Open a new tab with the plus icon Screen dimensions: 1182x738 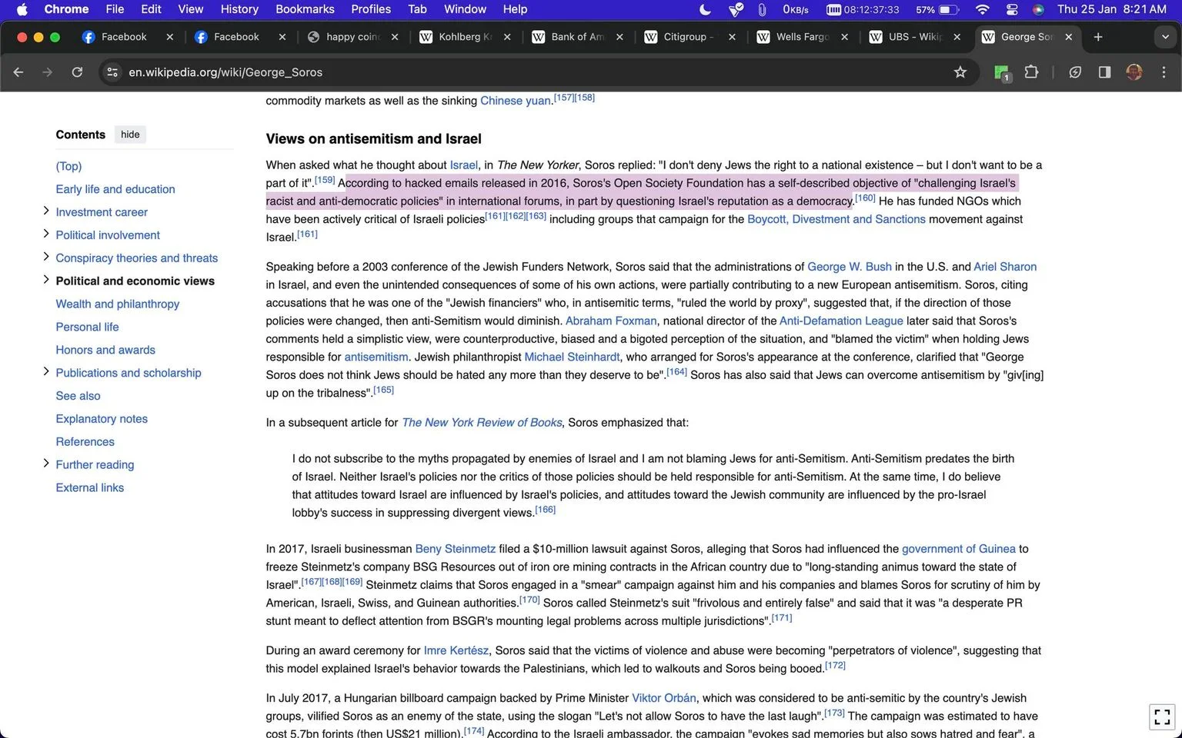pos(1098,37)
